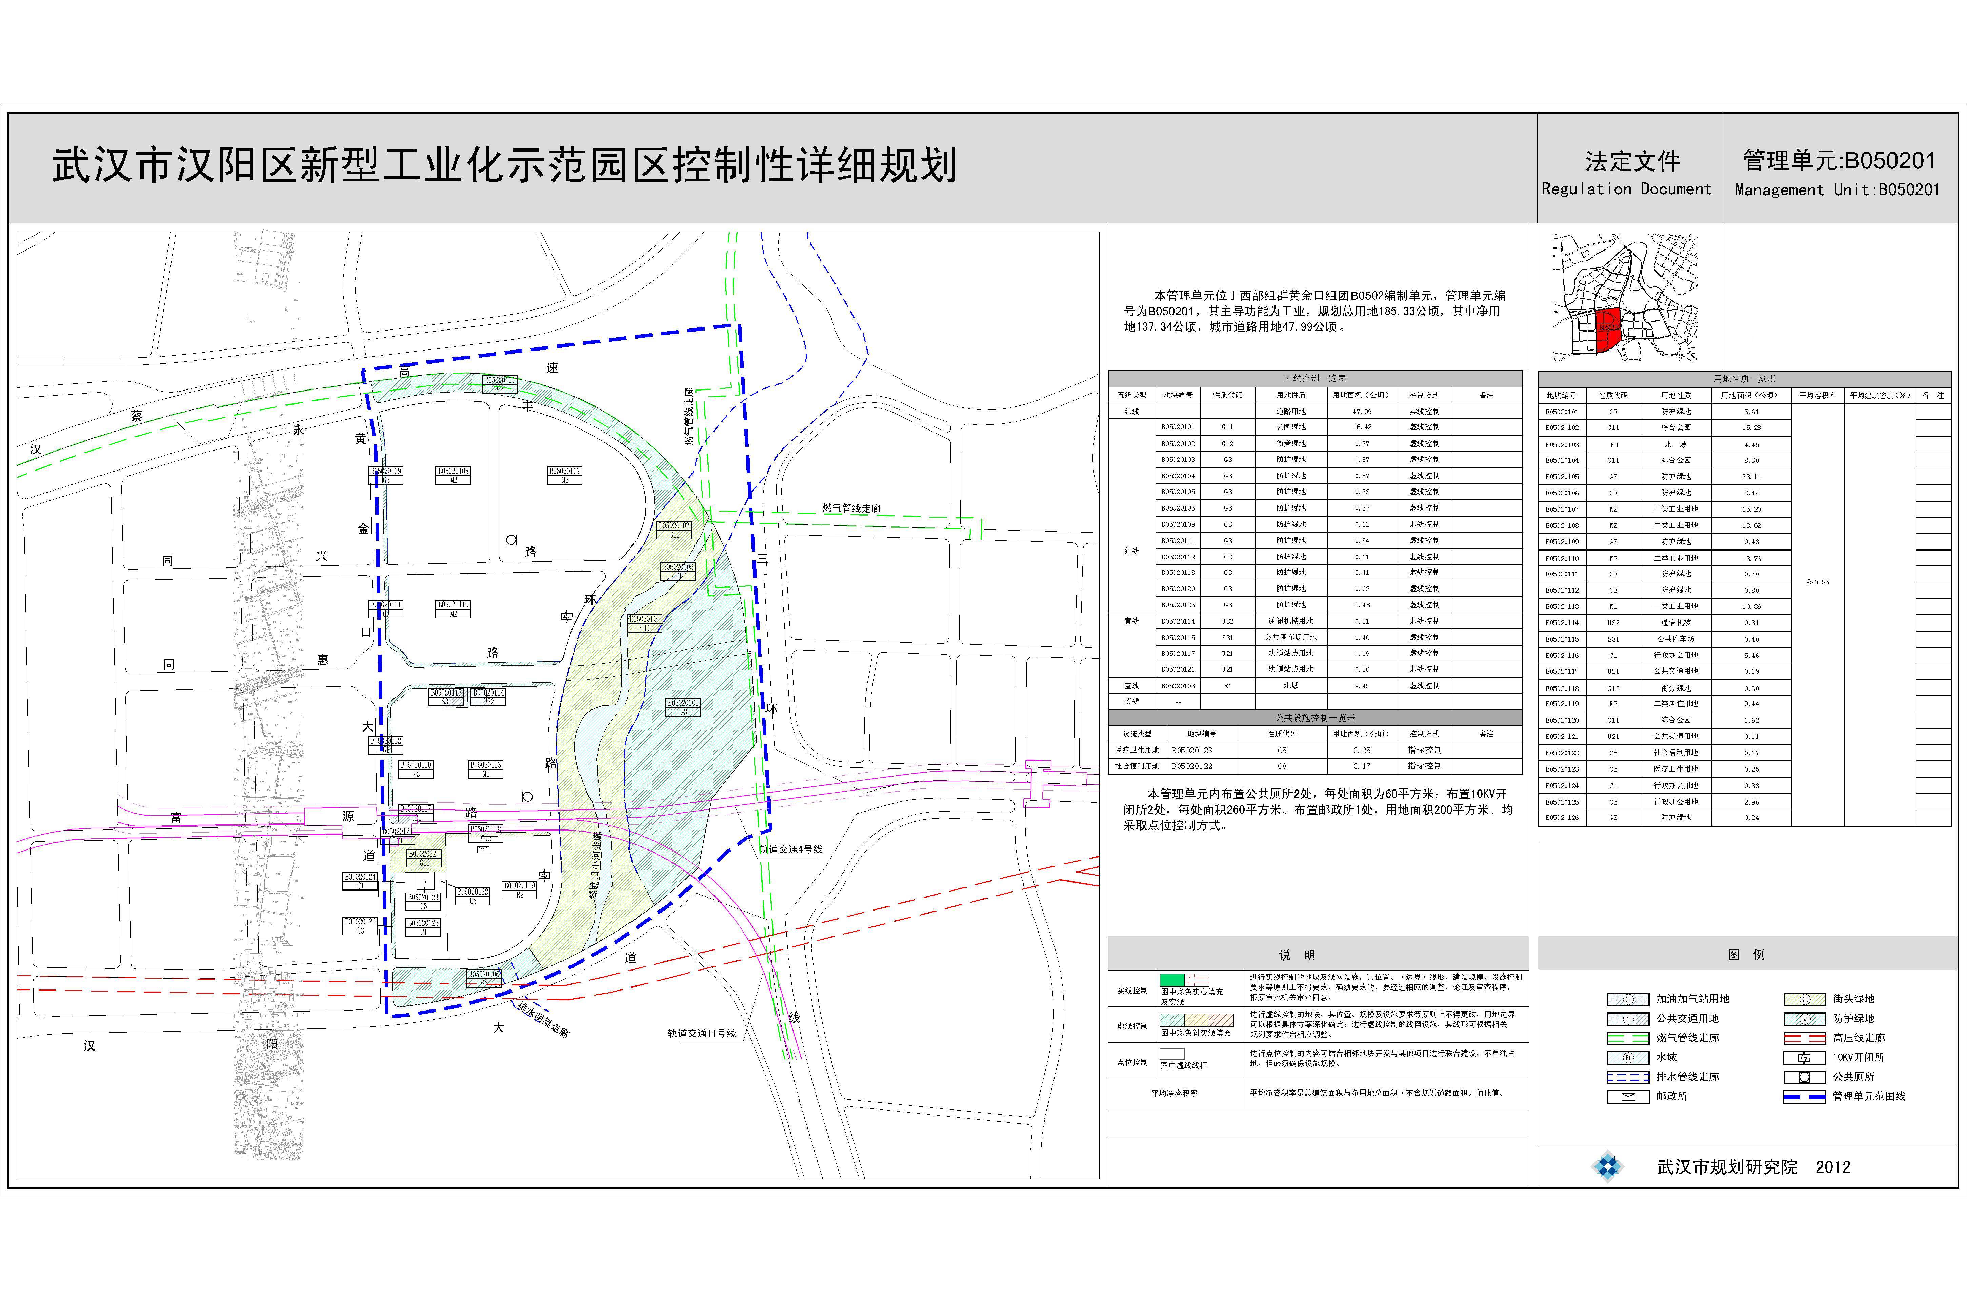Click the 图例 section heading
This screenshot has width=1967, height=1300.
pyautogui.click(x=1747, y=955)
